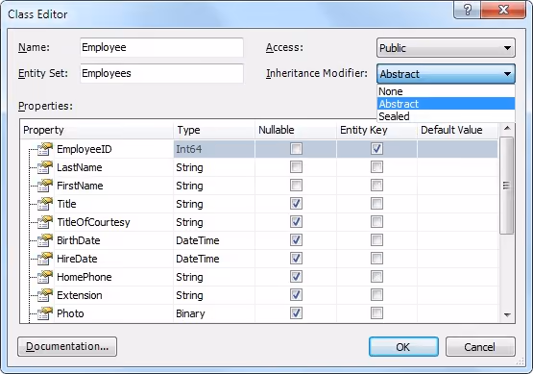Uncheck Nullable for Photo row
This screenshot has height=374, width=533.
(296, 313)
